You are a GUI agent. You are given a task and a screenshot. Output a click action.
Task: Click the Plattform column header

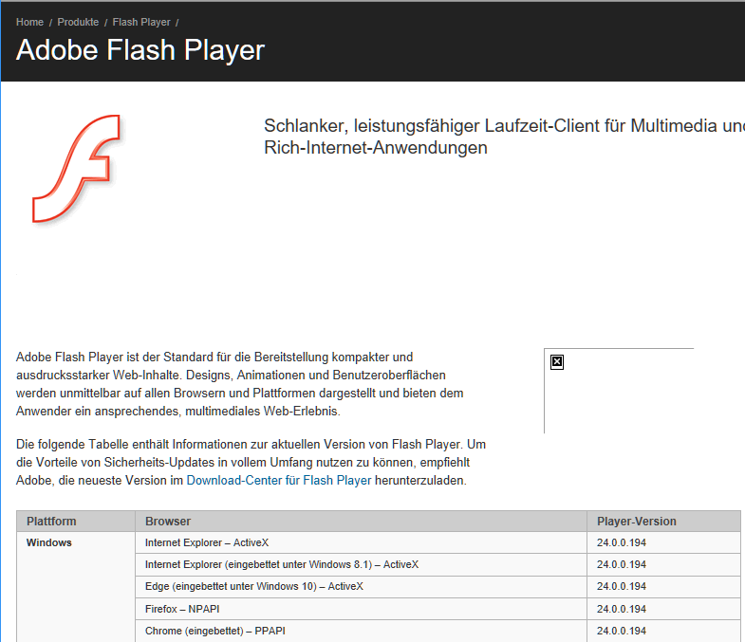coord(76,521)
